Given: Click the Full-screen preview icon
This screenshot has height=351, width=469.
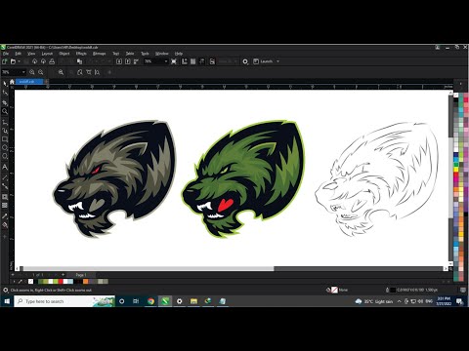Looking at the screenshot, I should [x=174, y=61].
